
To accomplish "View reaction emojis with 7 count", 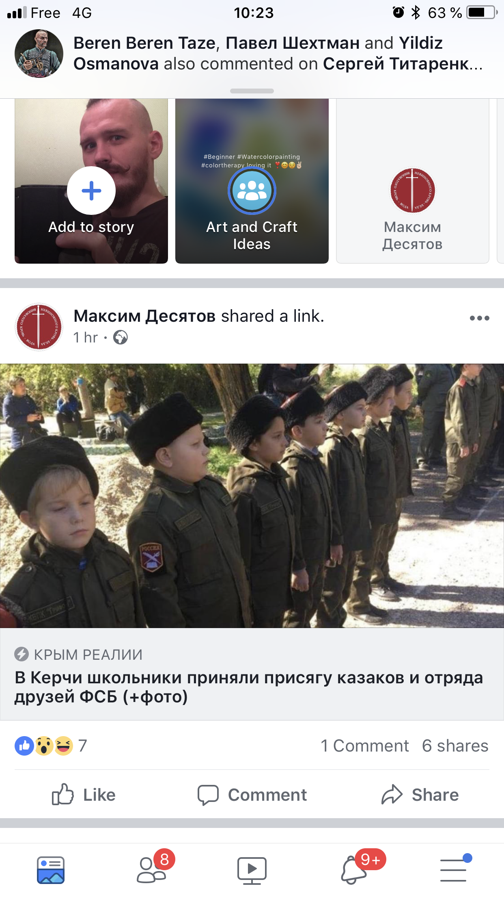I will point(51,745).
